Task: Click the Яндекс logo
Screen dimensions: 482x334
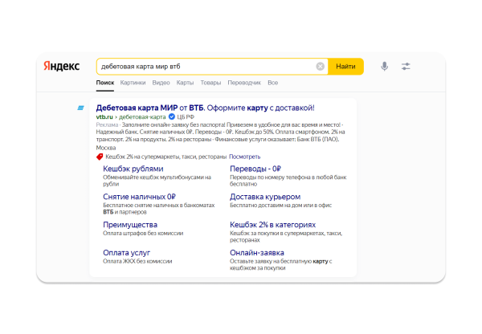Action: point(62,66)
